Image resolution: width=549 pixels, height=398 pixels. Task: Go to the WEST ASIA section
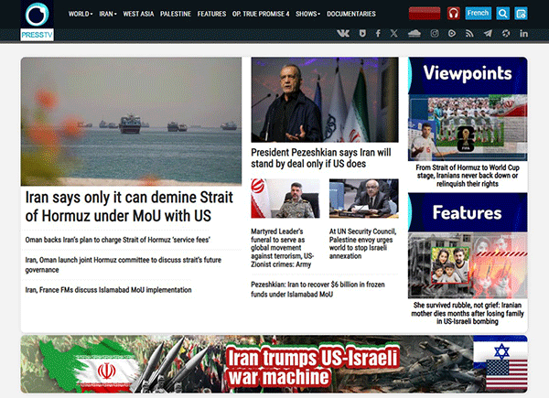tap(138, 14)
